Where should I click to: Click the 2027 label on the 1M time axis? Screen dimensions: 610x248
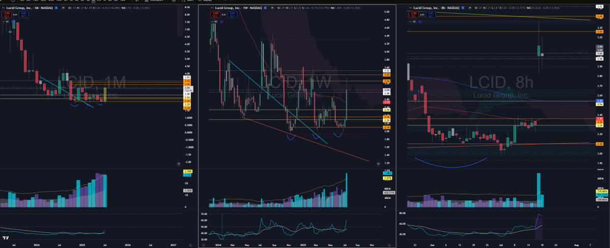click(x=172, y=244)
